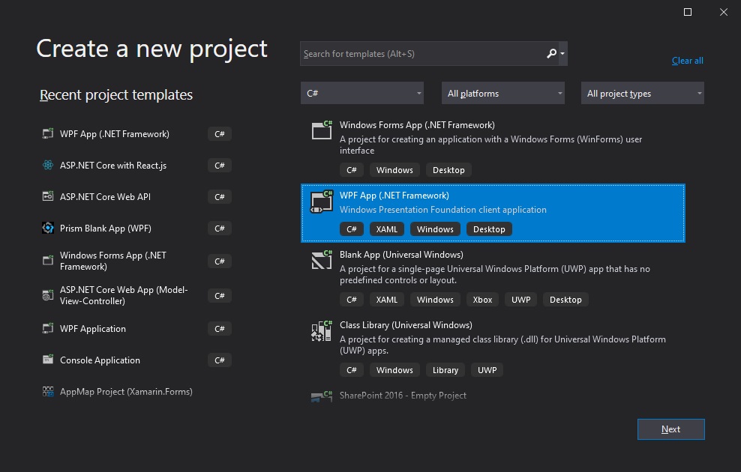Viewport: 741px width, 472px height.
Task: Click the Recent project templates heading
Action: tap(116, 95)
